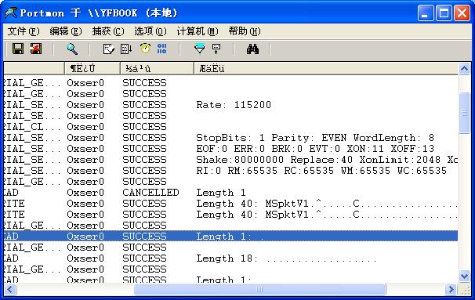This screenshot has width=475, height=300.
Task: Select the row with Length 18
Action: (230, 258)
